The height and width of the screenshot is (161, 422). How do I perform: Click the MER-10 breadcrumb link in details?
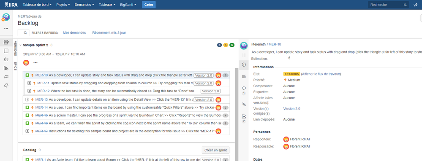(275, 44)
